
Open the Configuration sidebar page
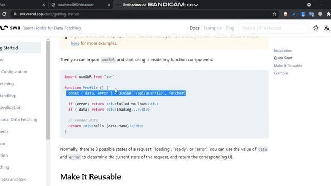14,72
